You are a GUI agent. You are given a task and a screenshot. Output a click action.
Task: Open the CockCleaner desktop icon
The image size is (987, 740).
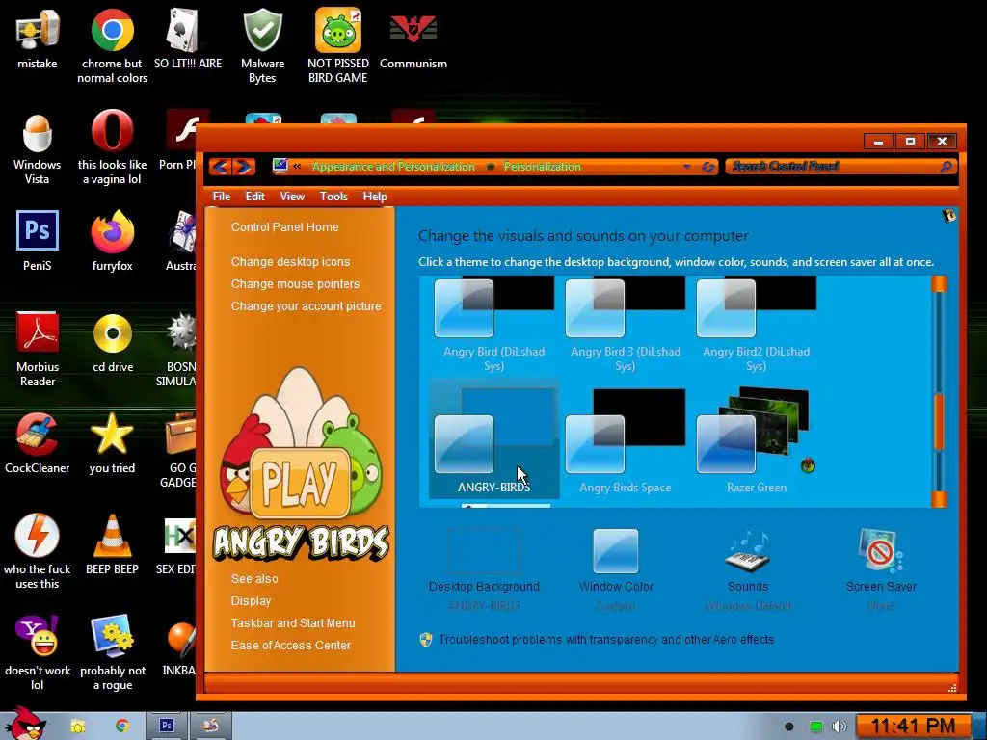click(x=38, y=443)
